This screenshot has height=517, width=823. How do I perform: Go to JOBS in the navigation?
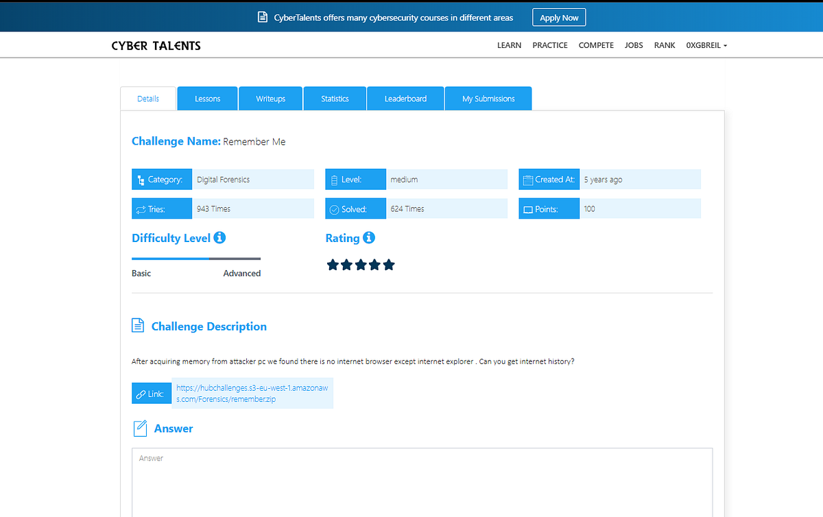[x=634, y=45]
